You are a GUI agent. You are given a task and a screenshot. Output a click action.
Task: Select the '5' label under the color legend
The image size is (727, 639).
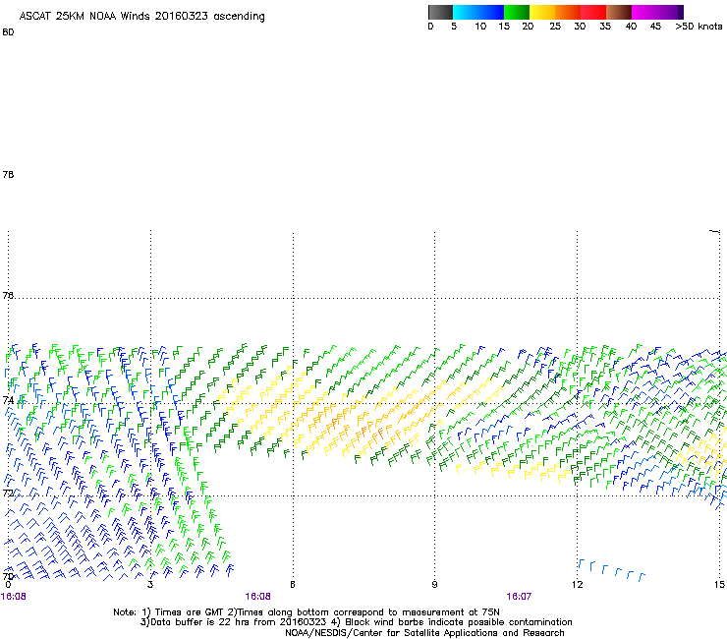(x=454, y=27)
